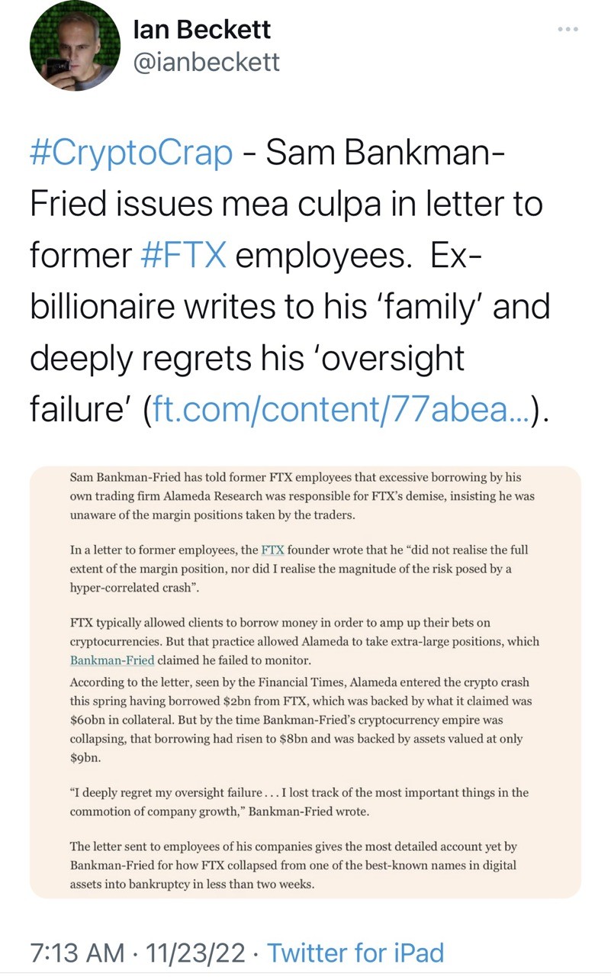Open the Ian Beckett display name

pyautogui.click(x=202, y=29)
